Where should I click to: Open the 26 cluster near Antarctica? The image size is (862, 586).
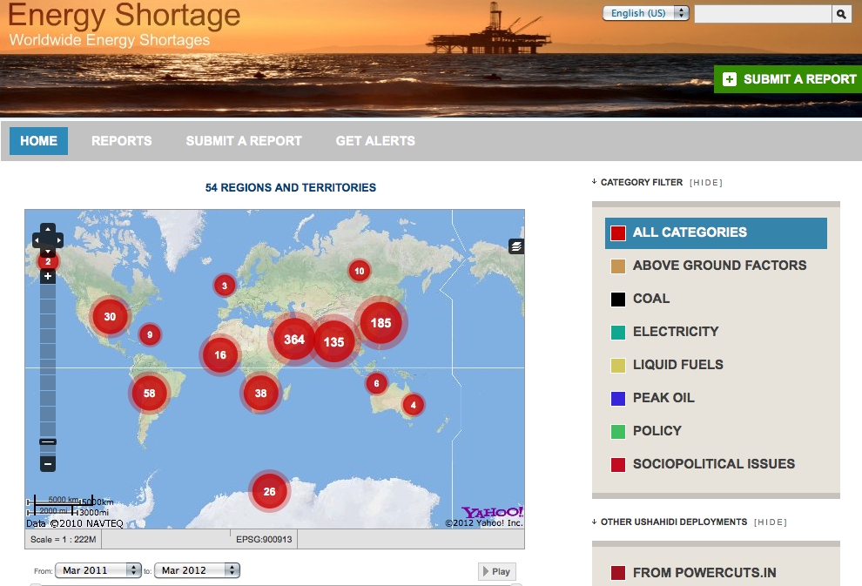[x=269, y=491]
